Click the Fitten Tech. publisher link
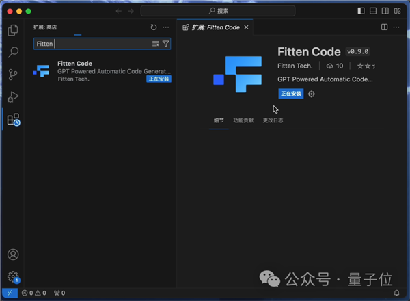 [x=295, y=66]
